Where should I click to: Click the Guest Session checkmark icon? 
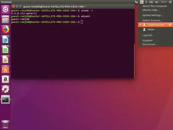click(x=170, y=25)
